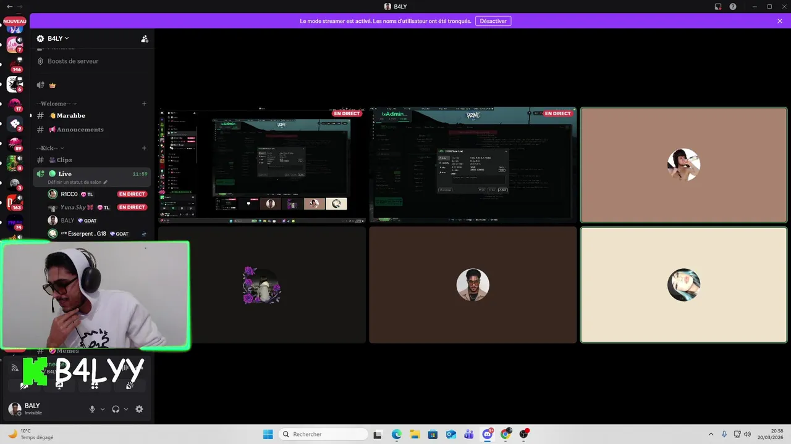Open server with 74 notification badge
This screenshot has height=444, width=791.
coord(15,223)
